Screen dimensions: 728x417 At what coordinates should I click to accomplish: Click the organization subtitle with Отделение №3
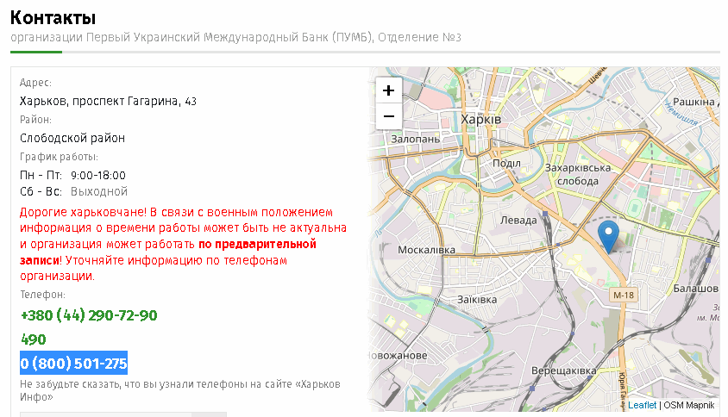(235, 37)
